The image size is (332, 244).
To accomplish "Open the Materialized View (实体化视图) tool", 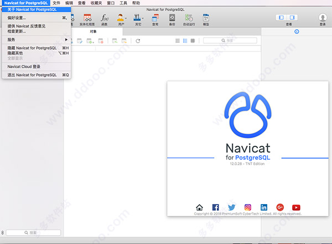I will pyautogui.click(x=87, y=20).
